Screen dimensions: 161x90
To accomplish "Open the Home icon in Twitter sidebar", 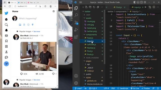I will coord(6,19).
